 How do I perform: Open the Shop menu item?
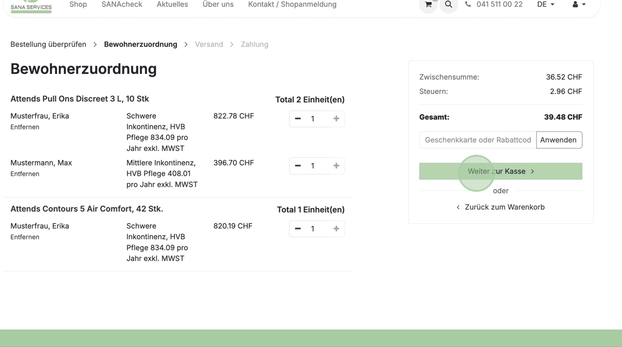point(78,5)
